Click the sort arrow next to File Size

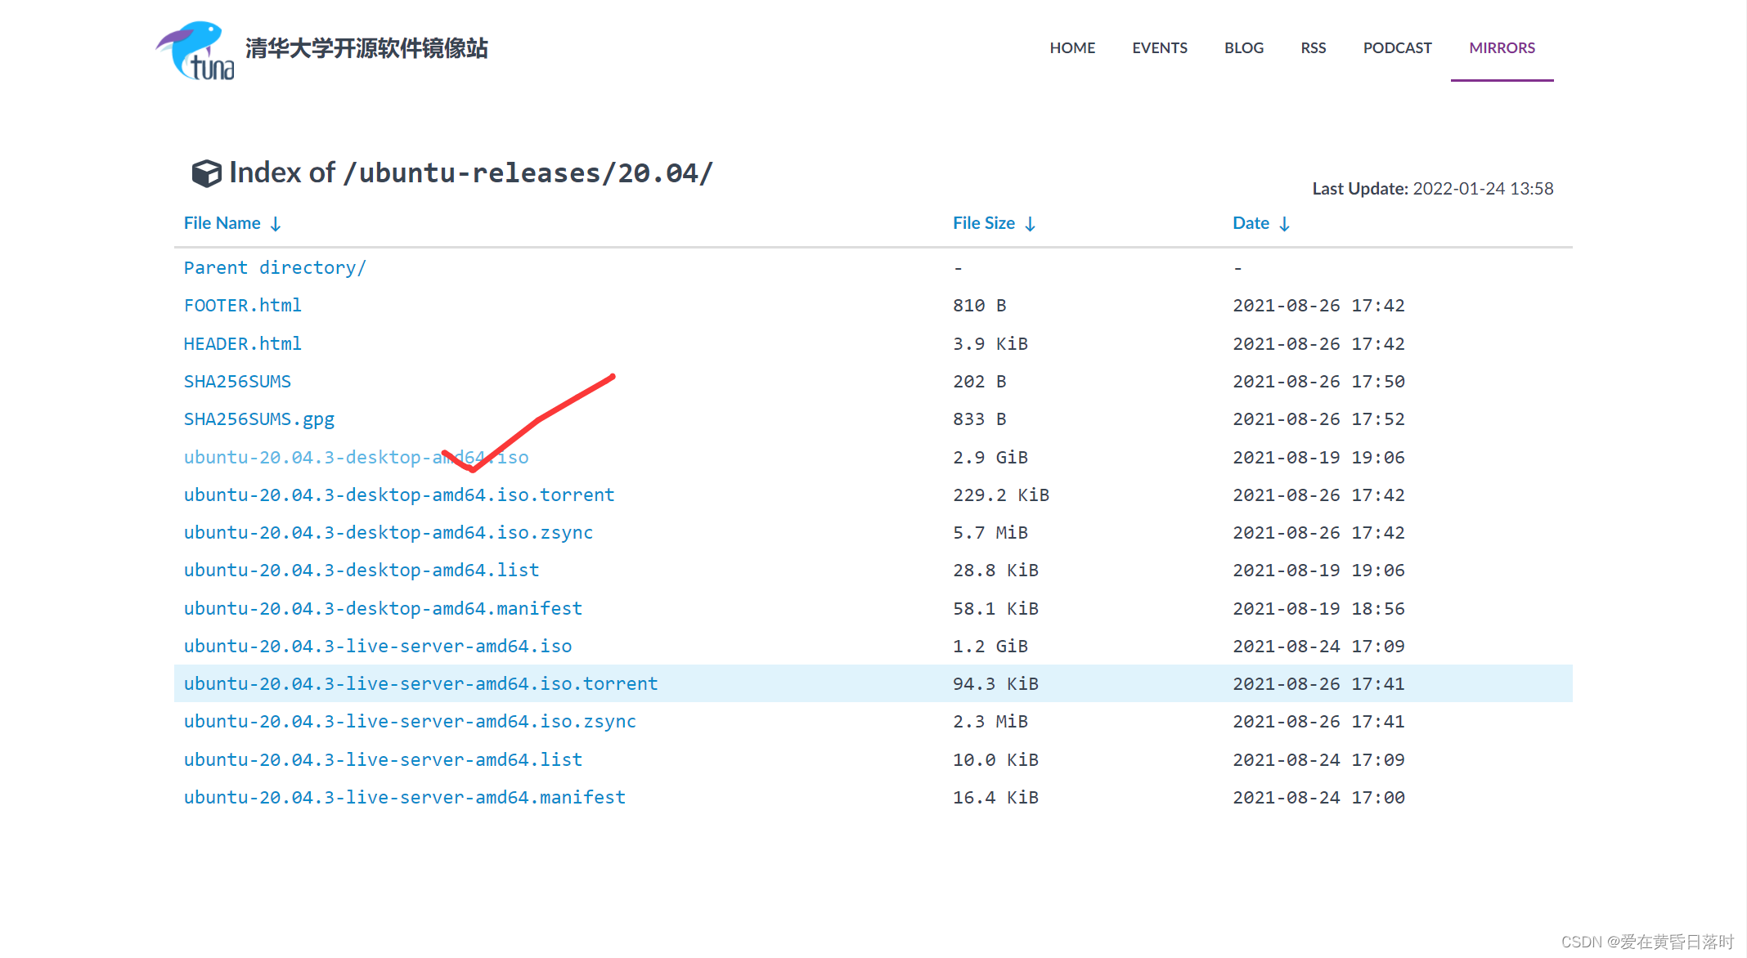click(x=1030, y=224)
